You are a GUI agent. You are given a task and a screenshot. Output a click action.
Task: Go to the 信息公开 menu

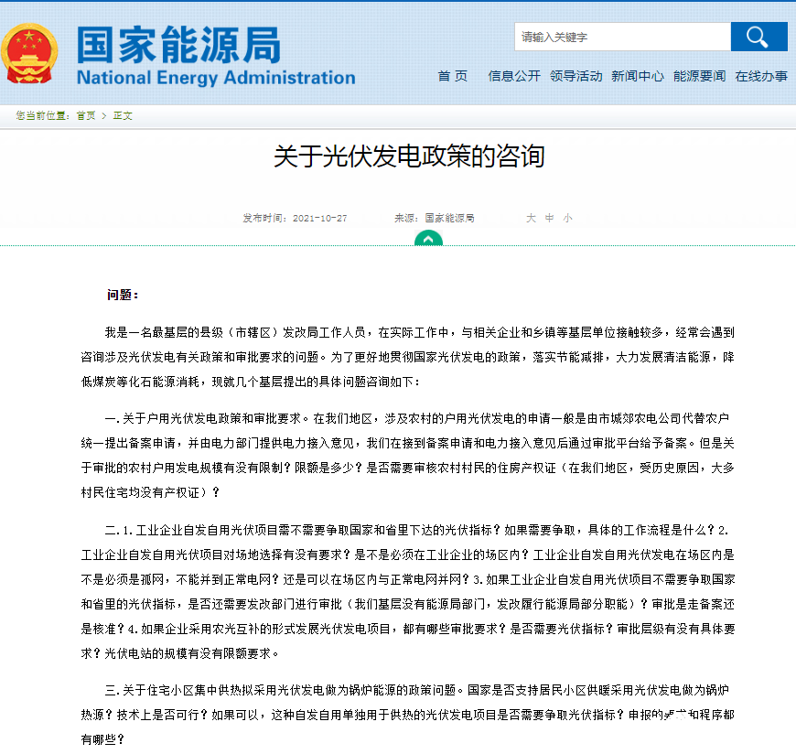tap(514, 76)
